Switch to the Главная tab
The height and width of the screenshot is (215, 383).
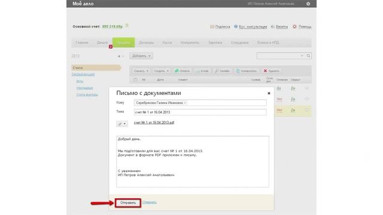point(82,42)
